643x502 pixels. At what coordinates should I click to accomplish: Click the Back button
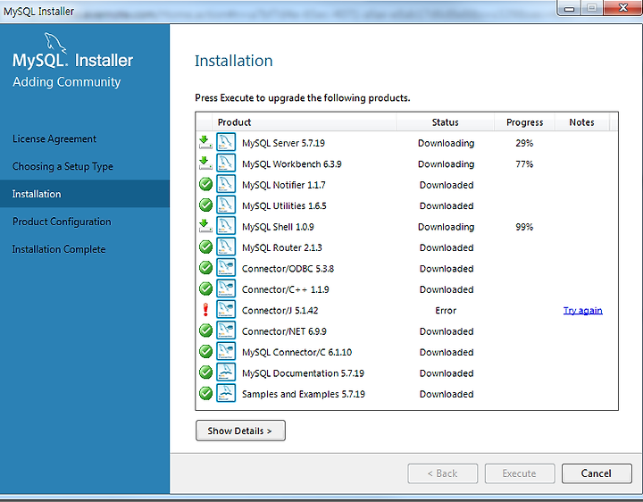(x=442, y=473)
